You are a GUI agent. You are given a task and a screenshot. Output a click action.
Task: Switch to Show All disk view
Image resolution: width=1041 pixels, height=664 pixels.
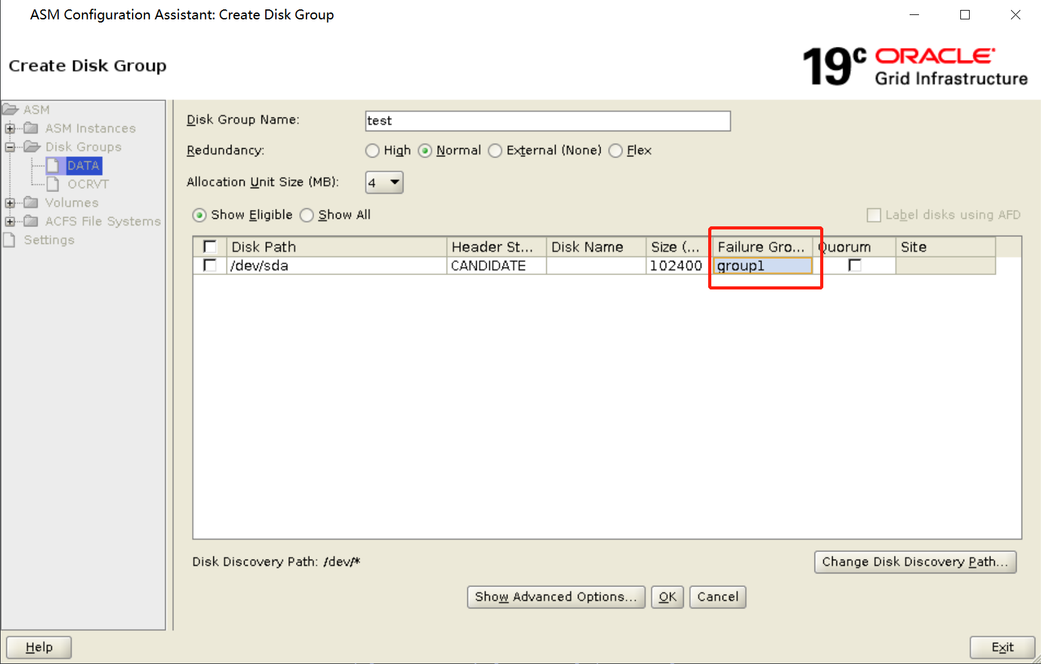click(x=307, y=214)
